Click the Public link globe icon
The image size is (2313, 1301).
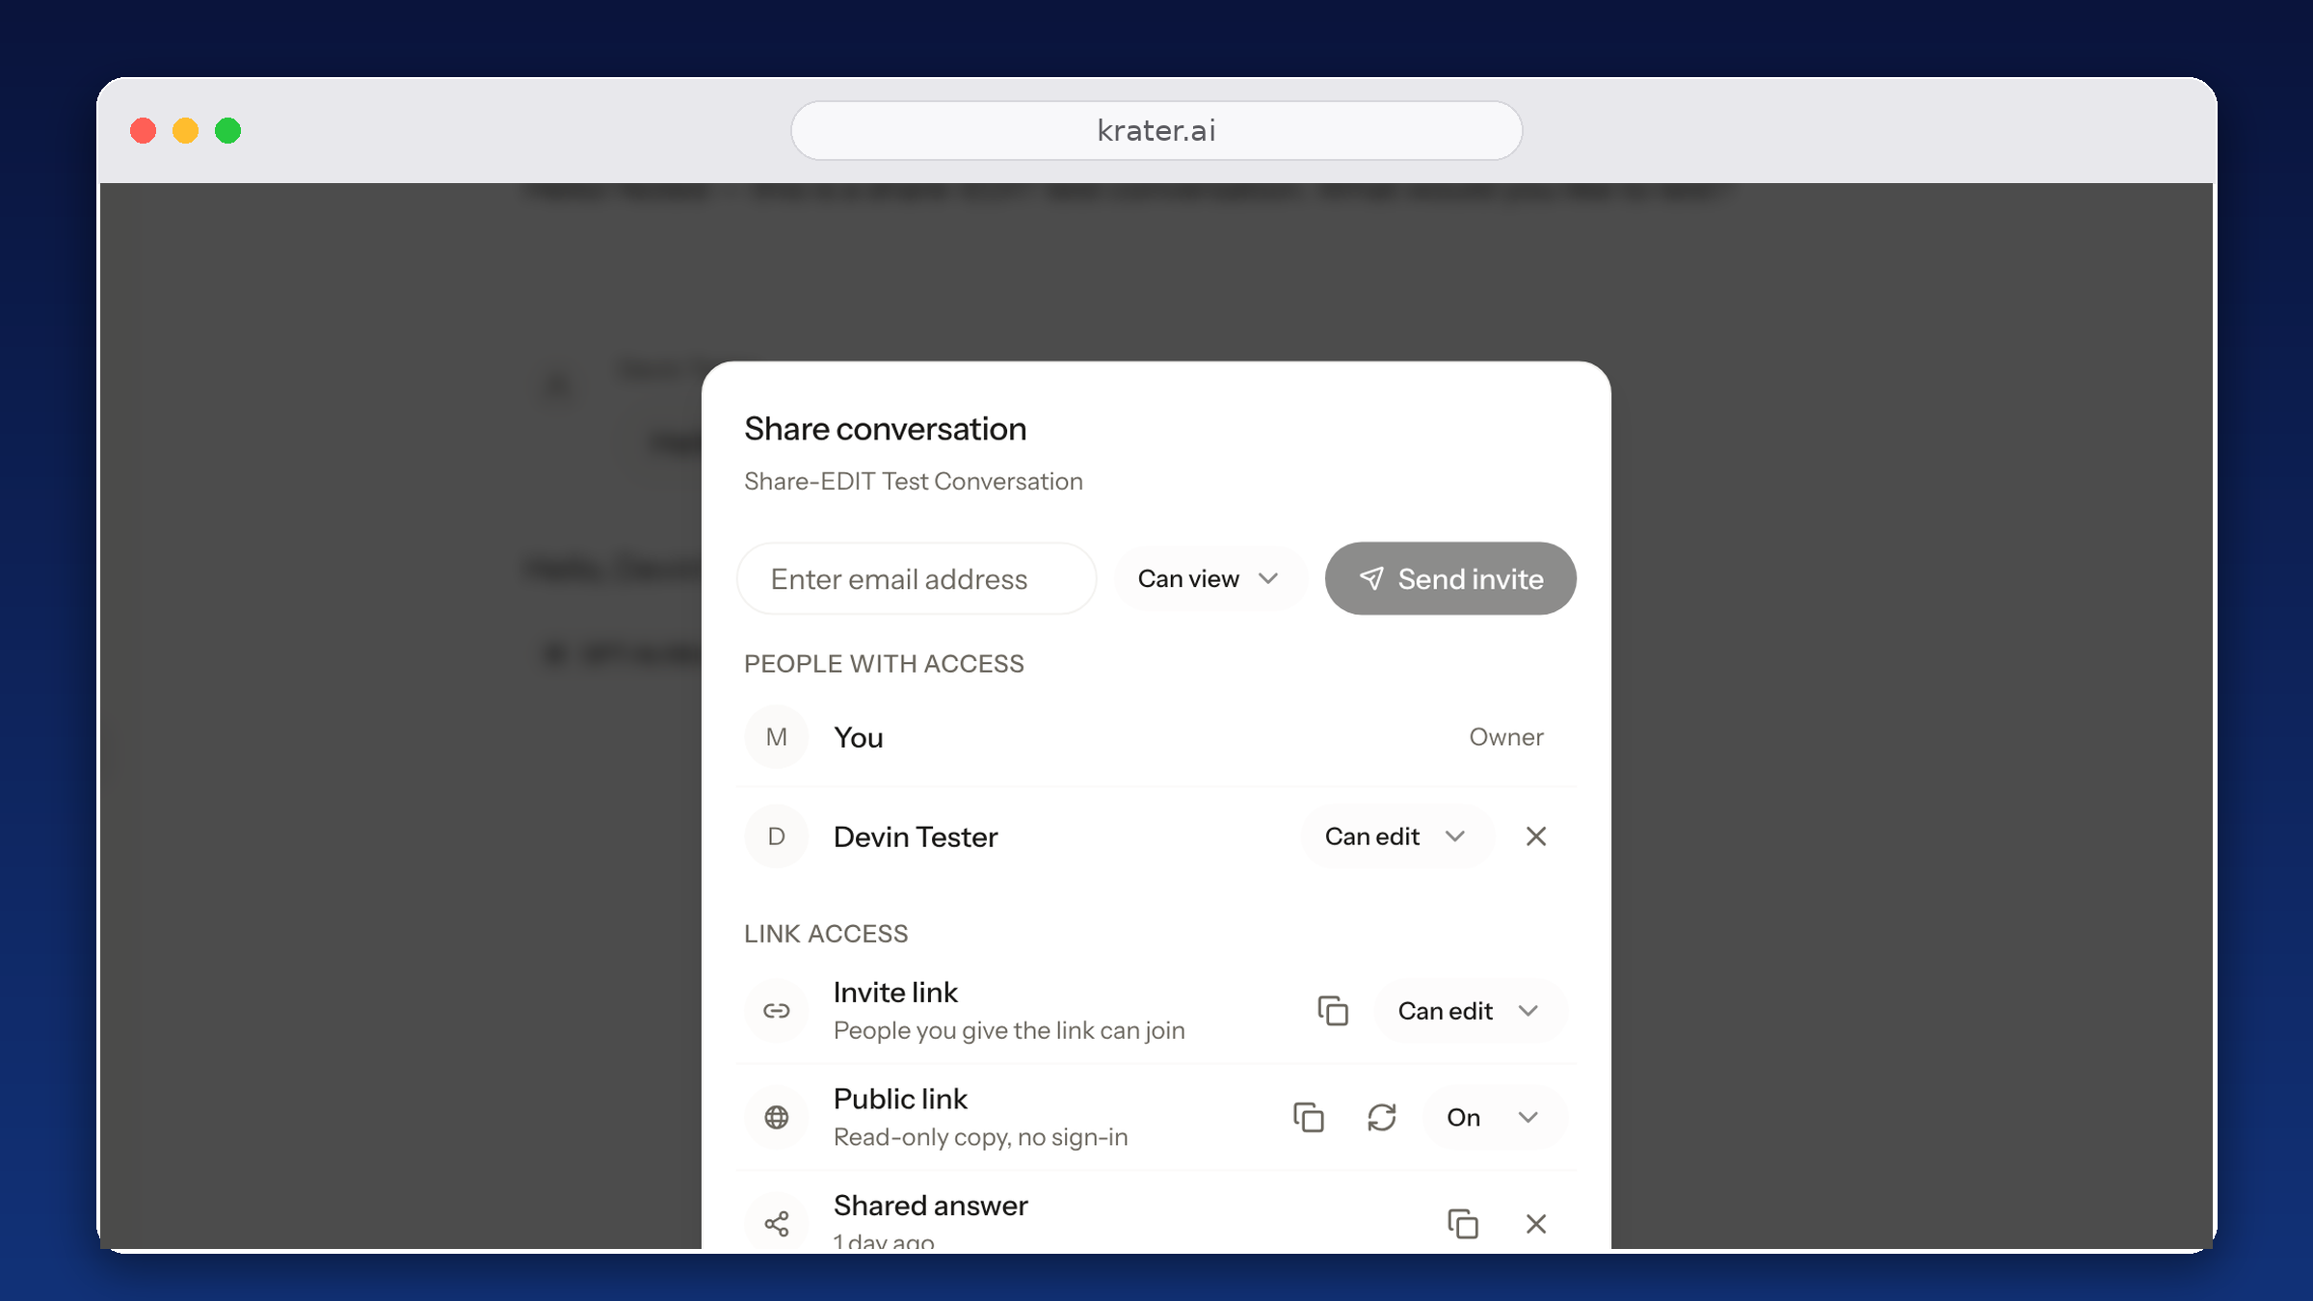point(777,1117)
